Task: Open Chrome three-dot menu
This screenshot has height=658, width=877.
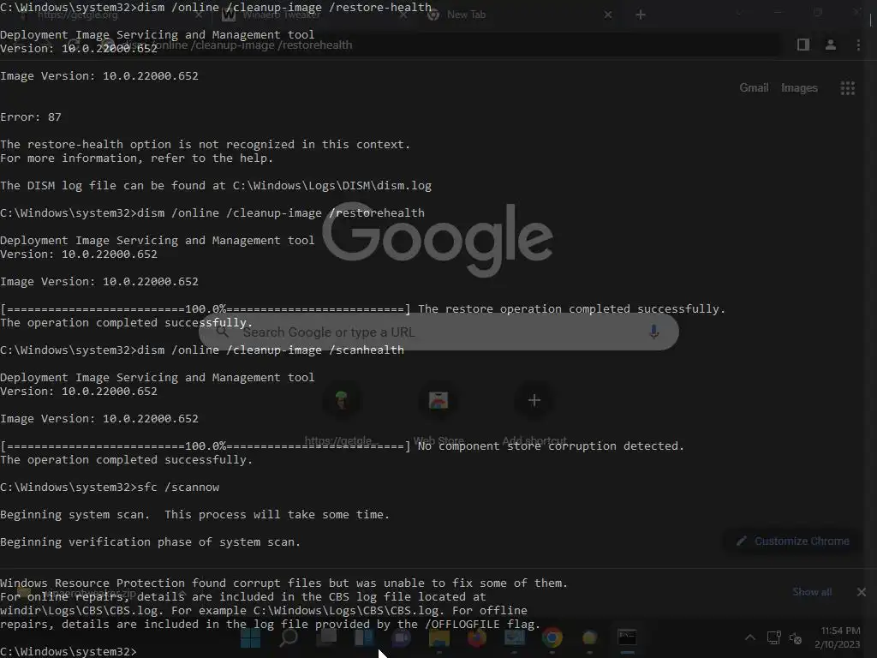Action: coord(858,45)
